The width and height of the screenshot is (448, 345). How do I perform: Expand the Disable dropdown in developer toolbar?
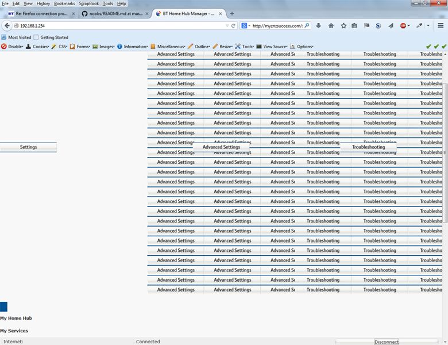point(14,47)
